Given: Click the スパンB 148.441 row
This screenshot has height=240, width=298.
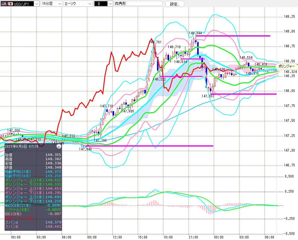Looking at the screenshot, I should (x=33, y=226).
